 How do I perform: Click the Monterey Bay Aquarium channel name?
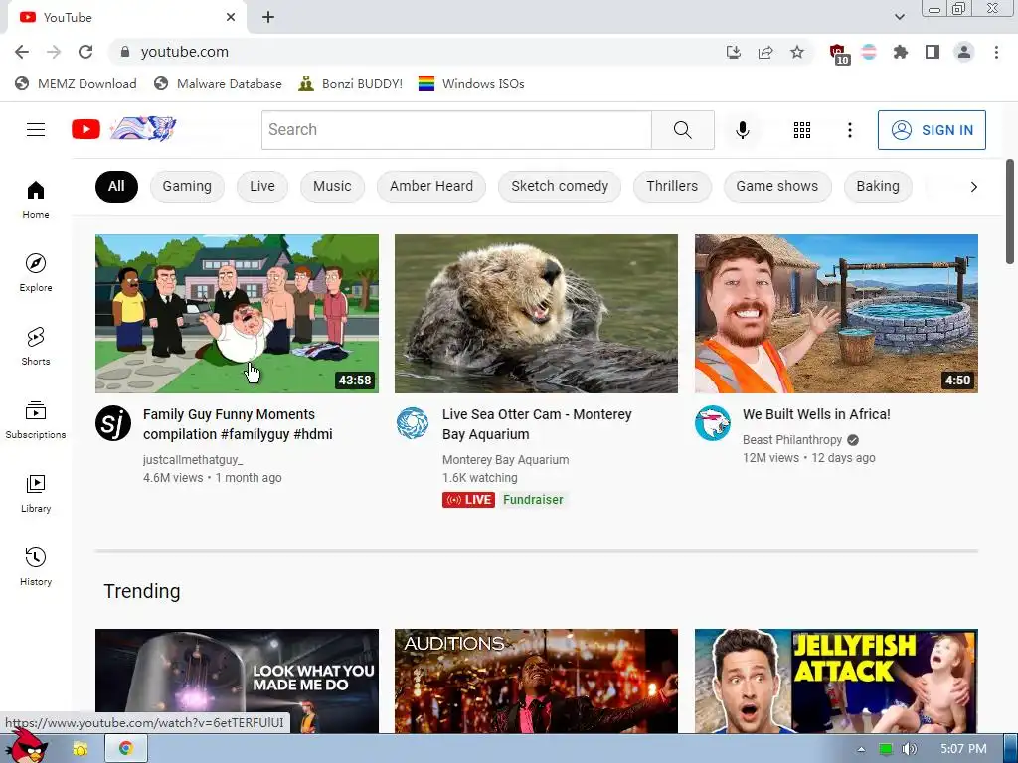tap(505, 460)
